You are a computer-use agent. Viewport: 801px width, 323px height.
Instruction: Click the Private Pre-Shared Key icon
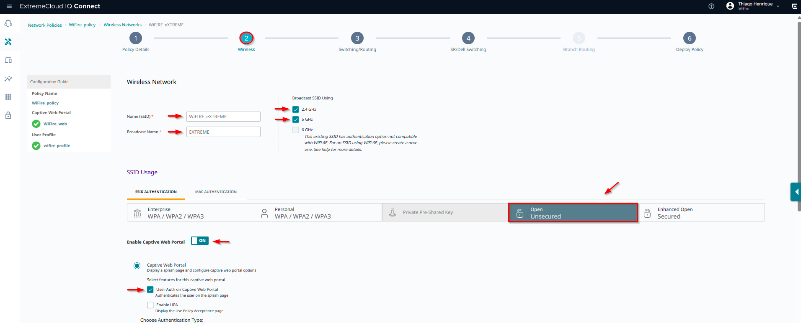coord(393,212)
